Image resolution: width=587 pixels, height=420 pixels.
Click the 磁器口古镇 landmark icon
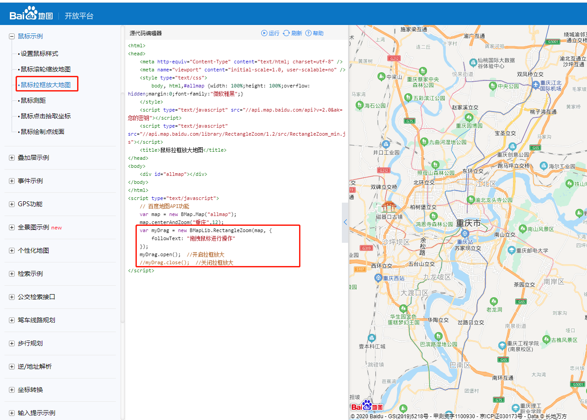coord(389,207)
